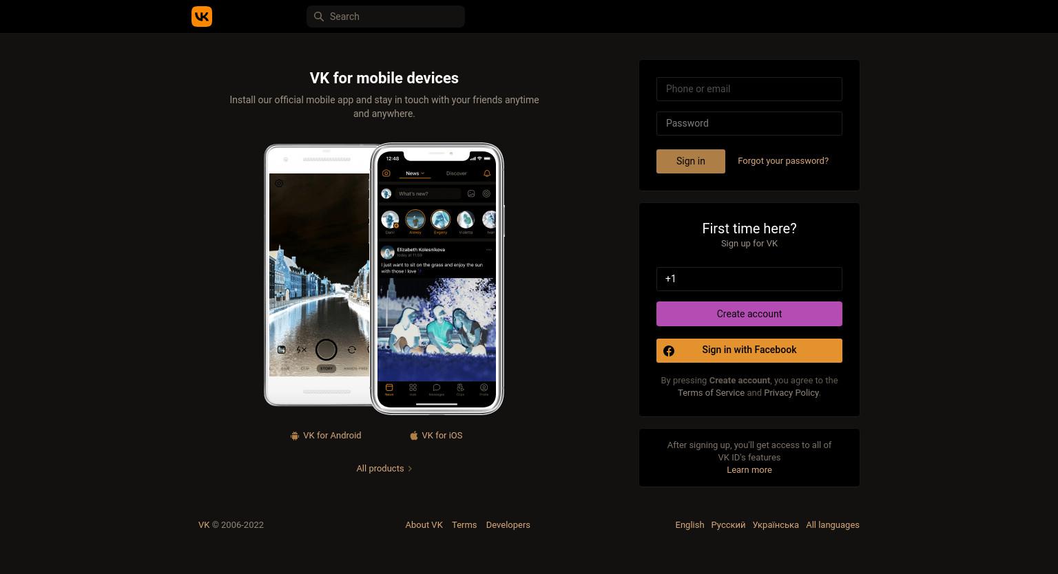Open Forgot your password link
This screenshot has height=574, width=1058.
point(783,161)
